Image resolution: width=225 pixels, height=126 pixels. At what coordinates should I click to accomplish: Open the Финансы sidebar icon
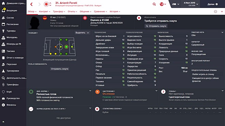(x=3, y=105)
